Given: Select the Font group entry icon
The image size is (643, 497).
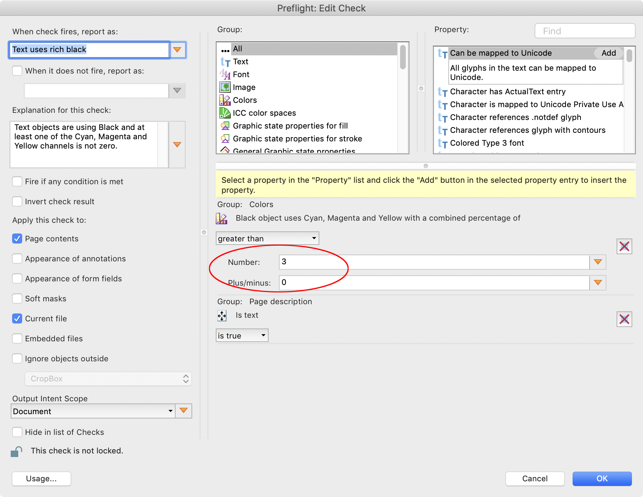Looking at the screenshot, I should point(225,74).
